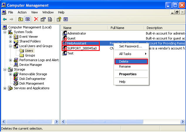Expand the Event Viewer node

coord(11,37)
